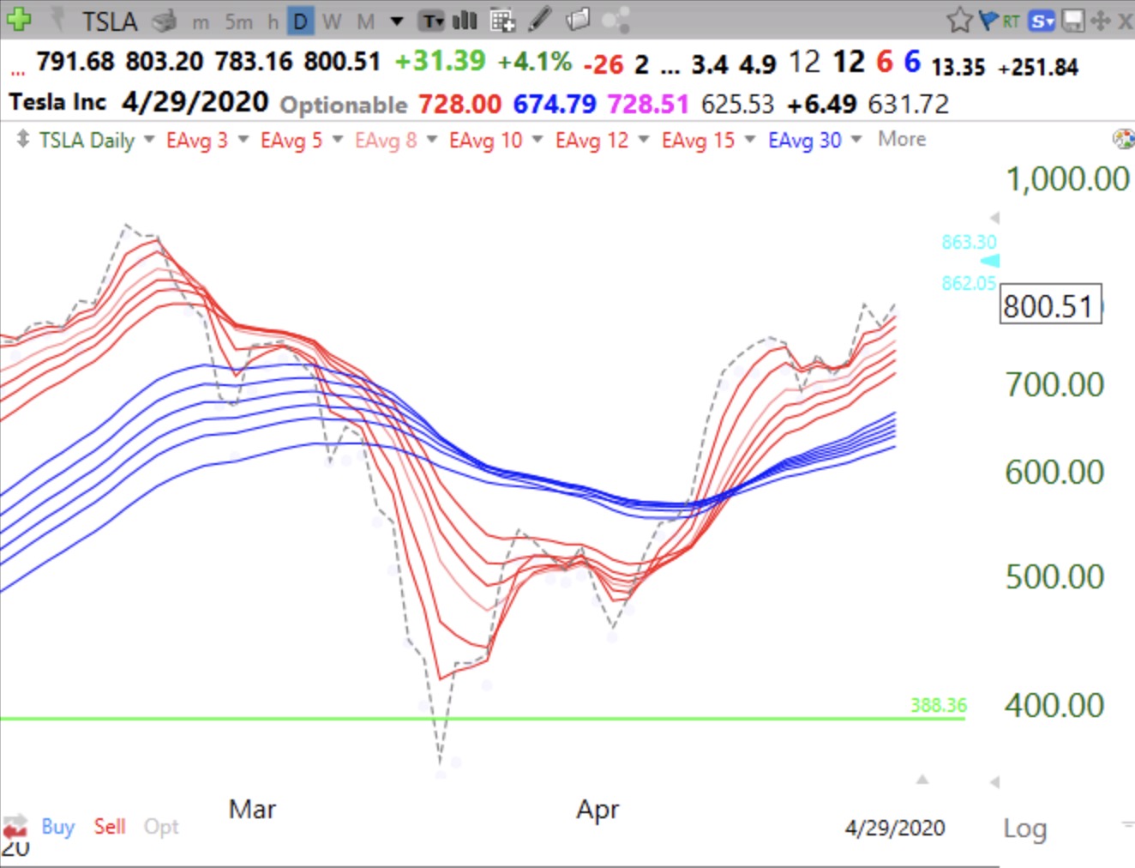Click the gray pushpin icon beside TSLA

point(60,20)
